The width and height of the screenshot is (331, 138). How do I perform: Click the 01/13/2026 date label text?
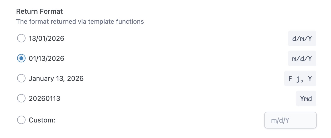46,58
